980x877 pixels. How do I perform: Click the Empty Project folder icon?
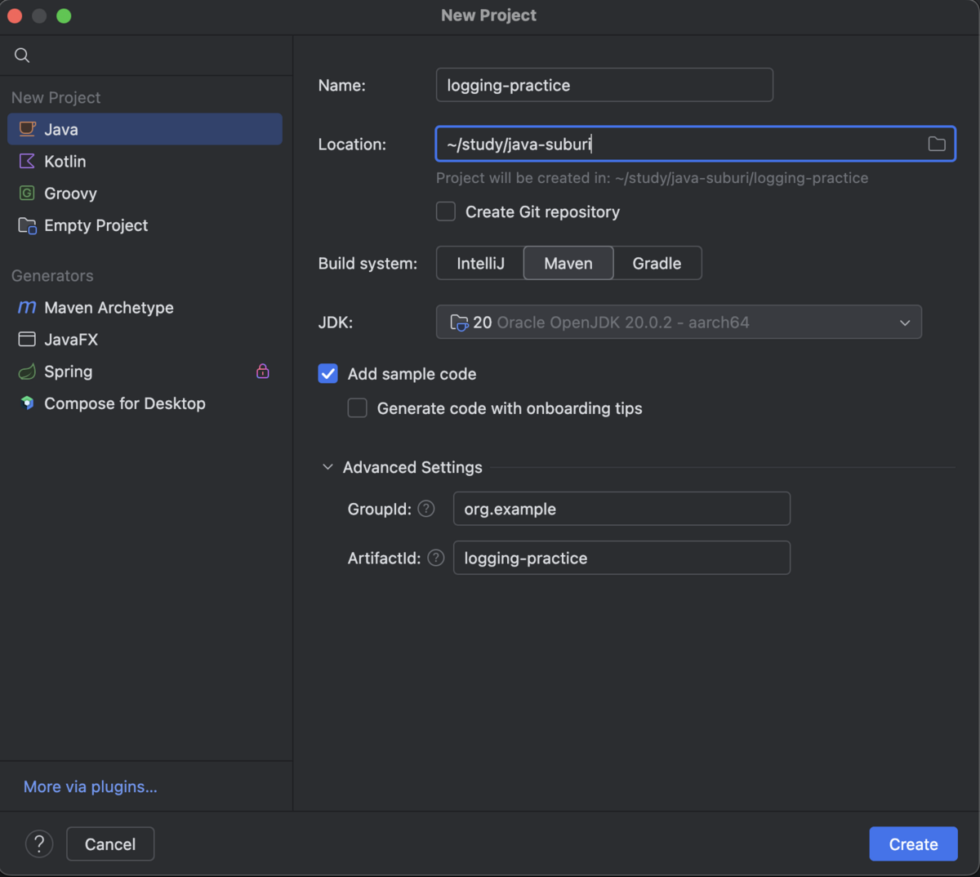(27, 225)
